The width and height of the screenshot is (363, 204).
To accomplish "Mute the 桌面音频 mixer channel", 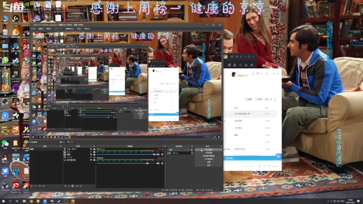I will coord(158,163).
